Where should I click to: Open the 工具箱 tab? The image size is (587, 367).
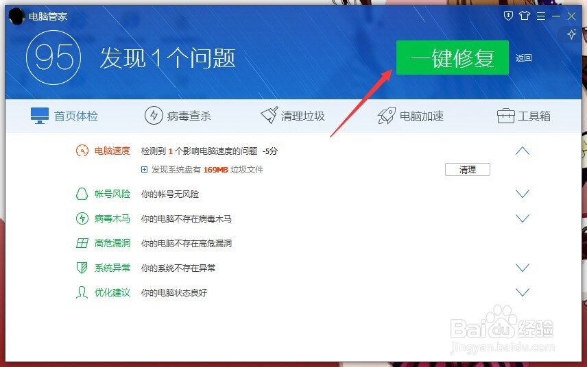pyautogui.click(x=524, y=116)
